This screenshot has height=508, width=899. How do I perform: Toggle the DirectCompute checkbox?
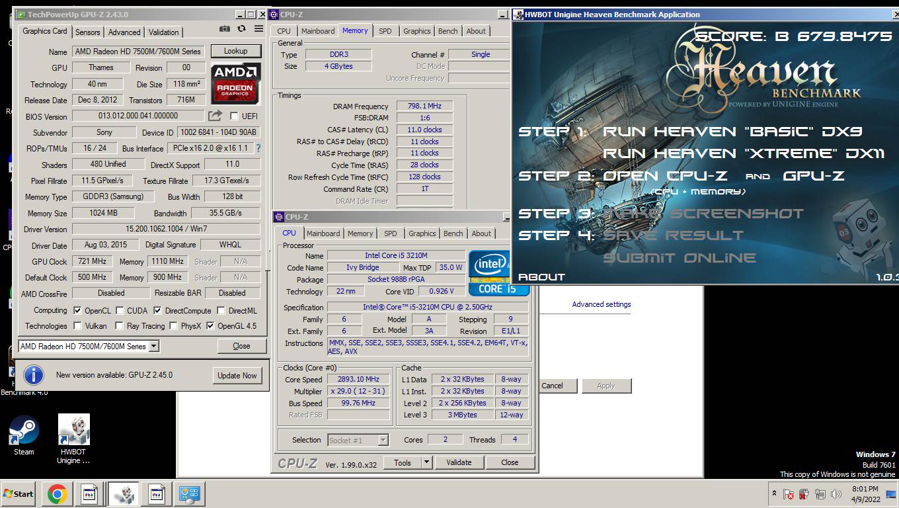point(157,310)
